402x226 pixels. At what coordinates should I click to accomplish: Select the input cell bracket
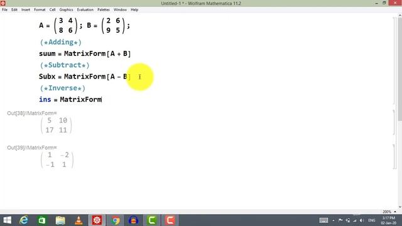click(394, 60)
